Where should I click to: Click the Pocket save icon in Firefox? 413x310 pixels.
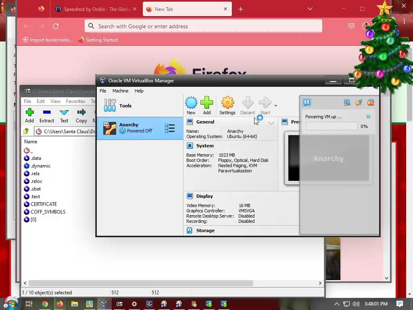351,26
